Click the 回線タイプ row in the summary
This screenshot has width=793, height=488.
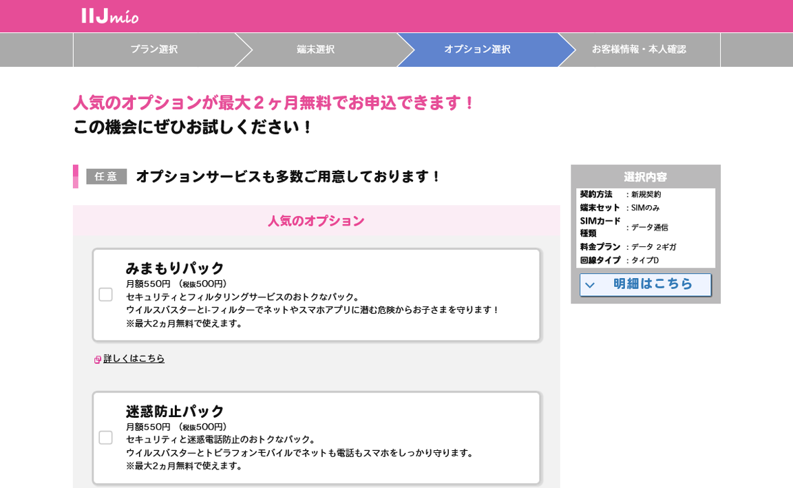[645, 260]
